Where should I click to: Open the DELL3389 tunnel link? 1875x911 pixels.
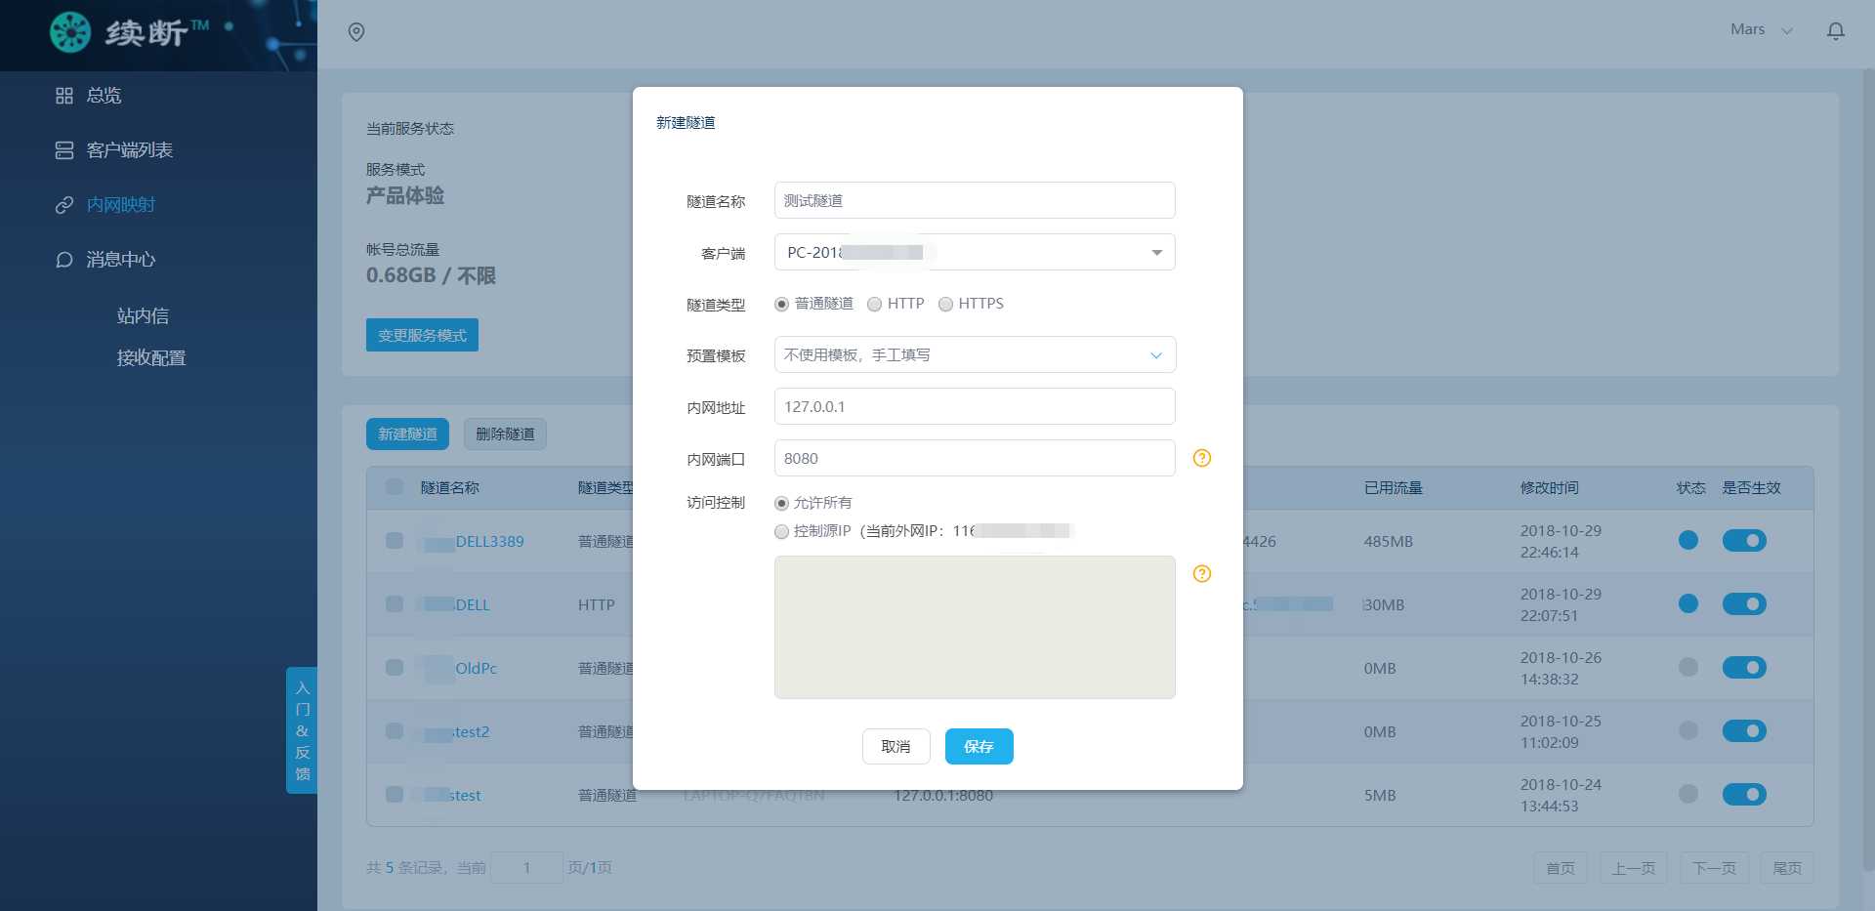click(x=489, y=541)
